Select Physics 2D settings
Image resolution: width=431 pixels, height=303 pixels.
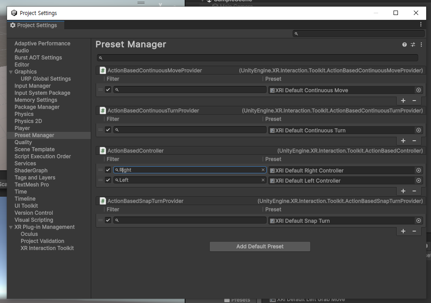[x=28, y=121]
